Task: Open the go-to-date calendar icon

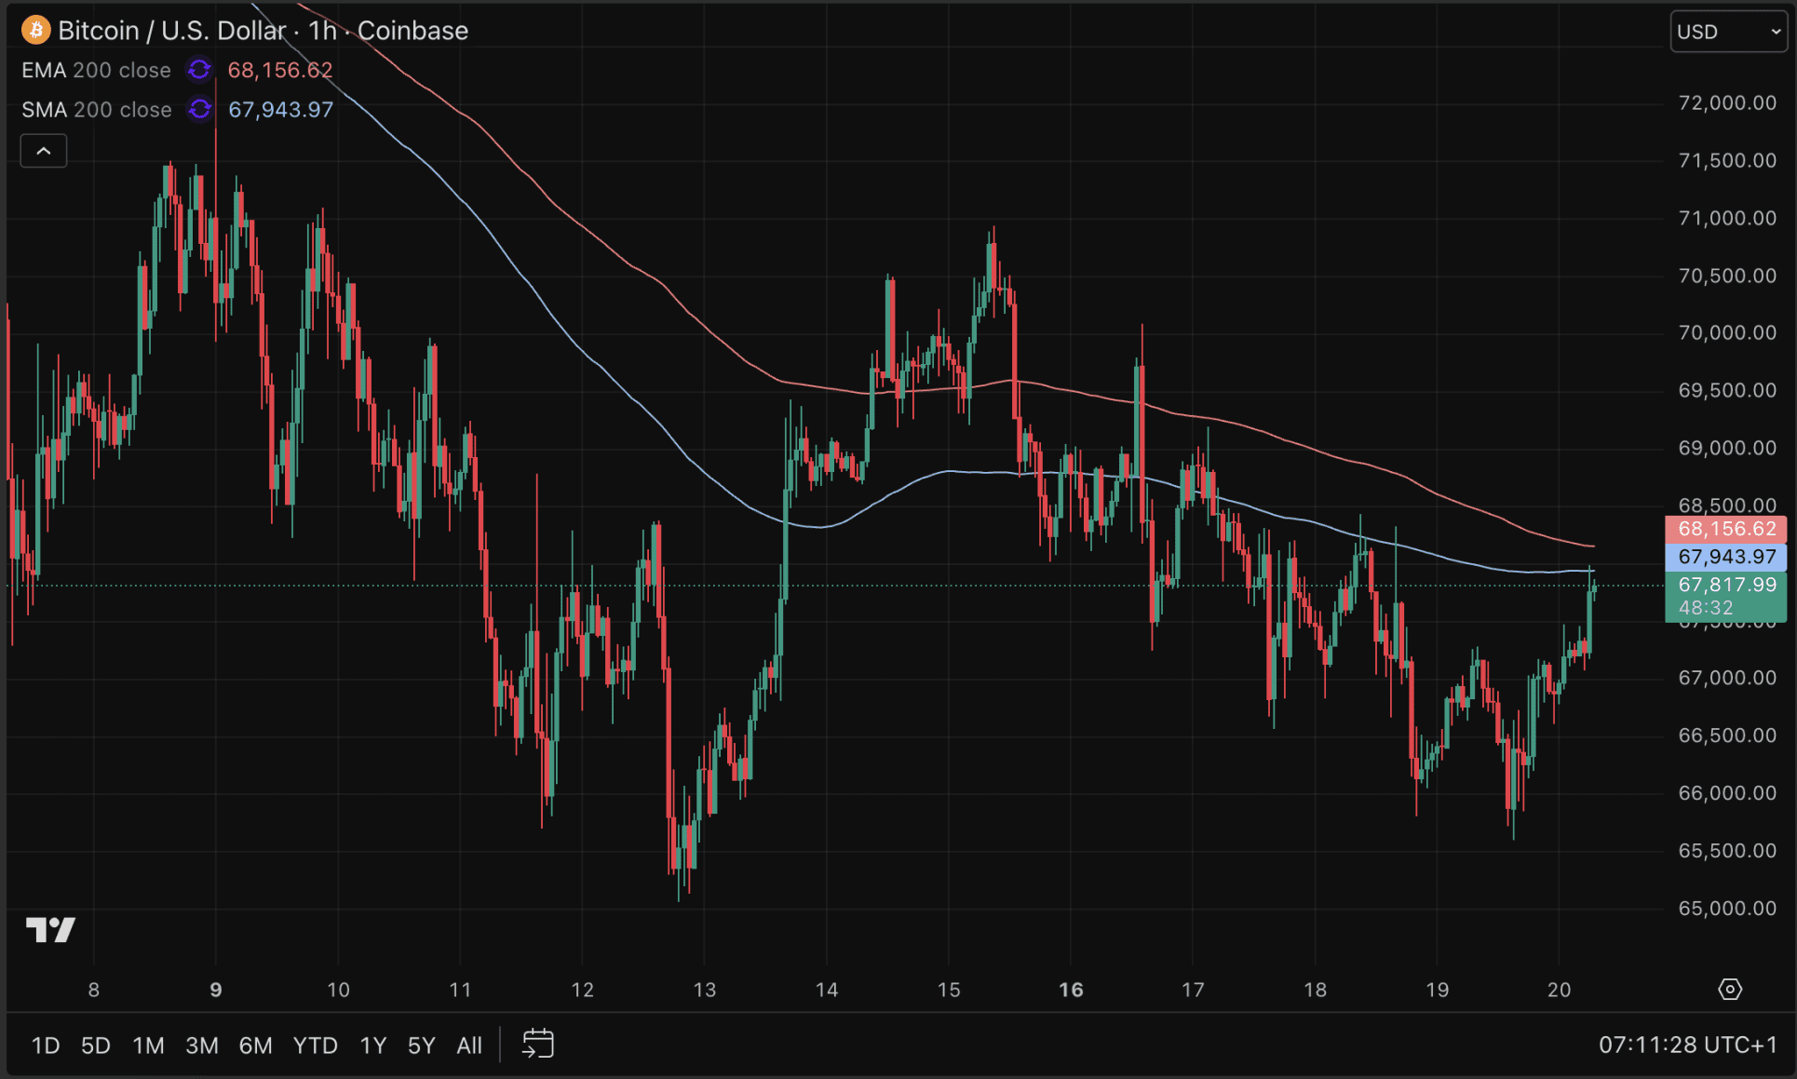Action: tap(538, 1044)
